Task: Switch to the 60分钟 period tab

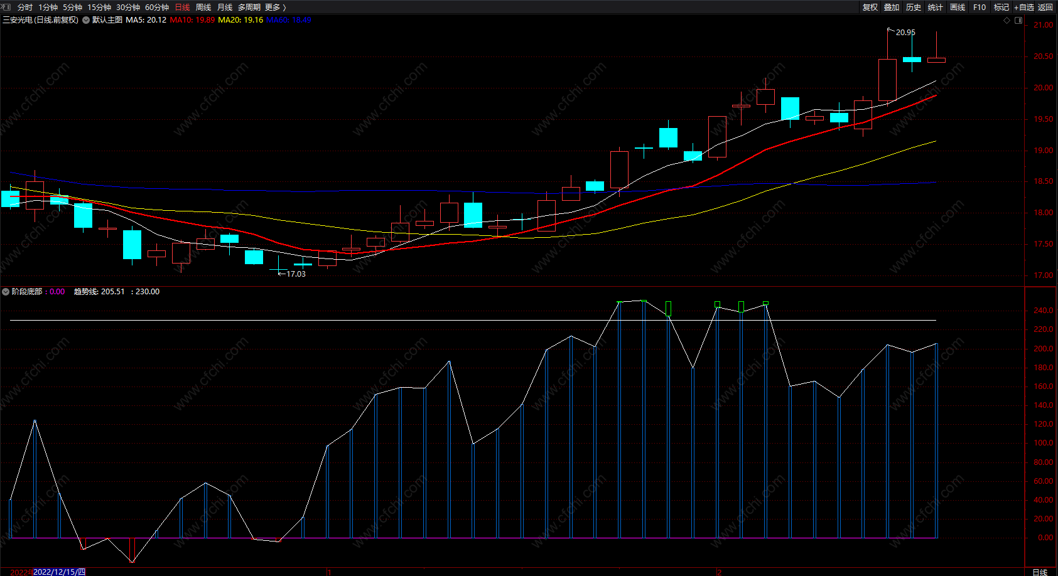Action: pos(157,8)
